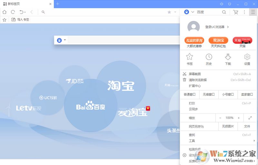This screenshot has width=258, height=165.
Task: Open the 天猫 Tmall shortcut in menu
Action: (x=243, y=42)
